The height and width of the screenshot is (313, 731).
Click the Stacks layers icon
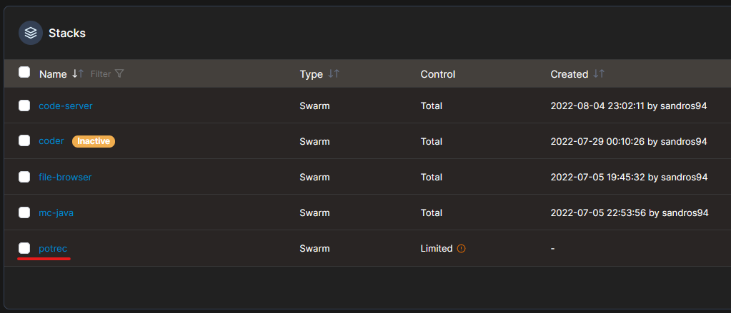(31, 33)
